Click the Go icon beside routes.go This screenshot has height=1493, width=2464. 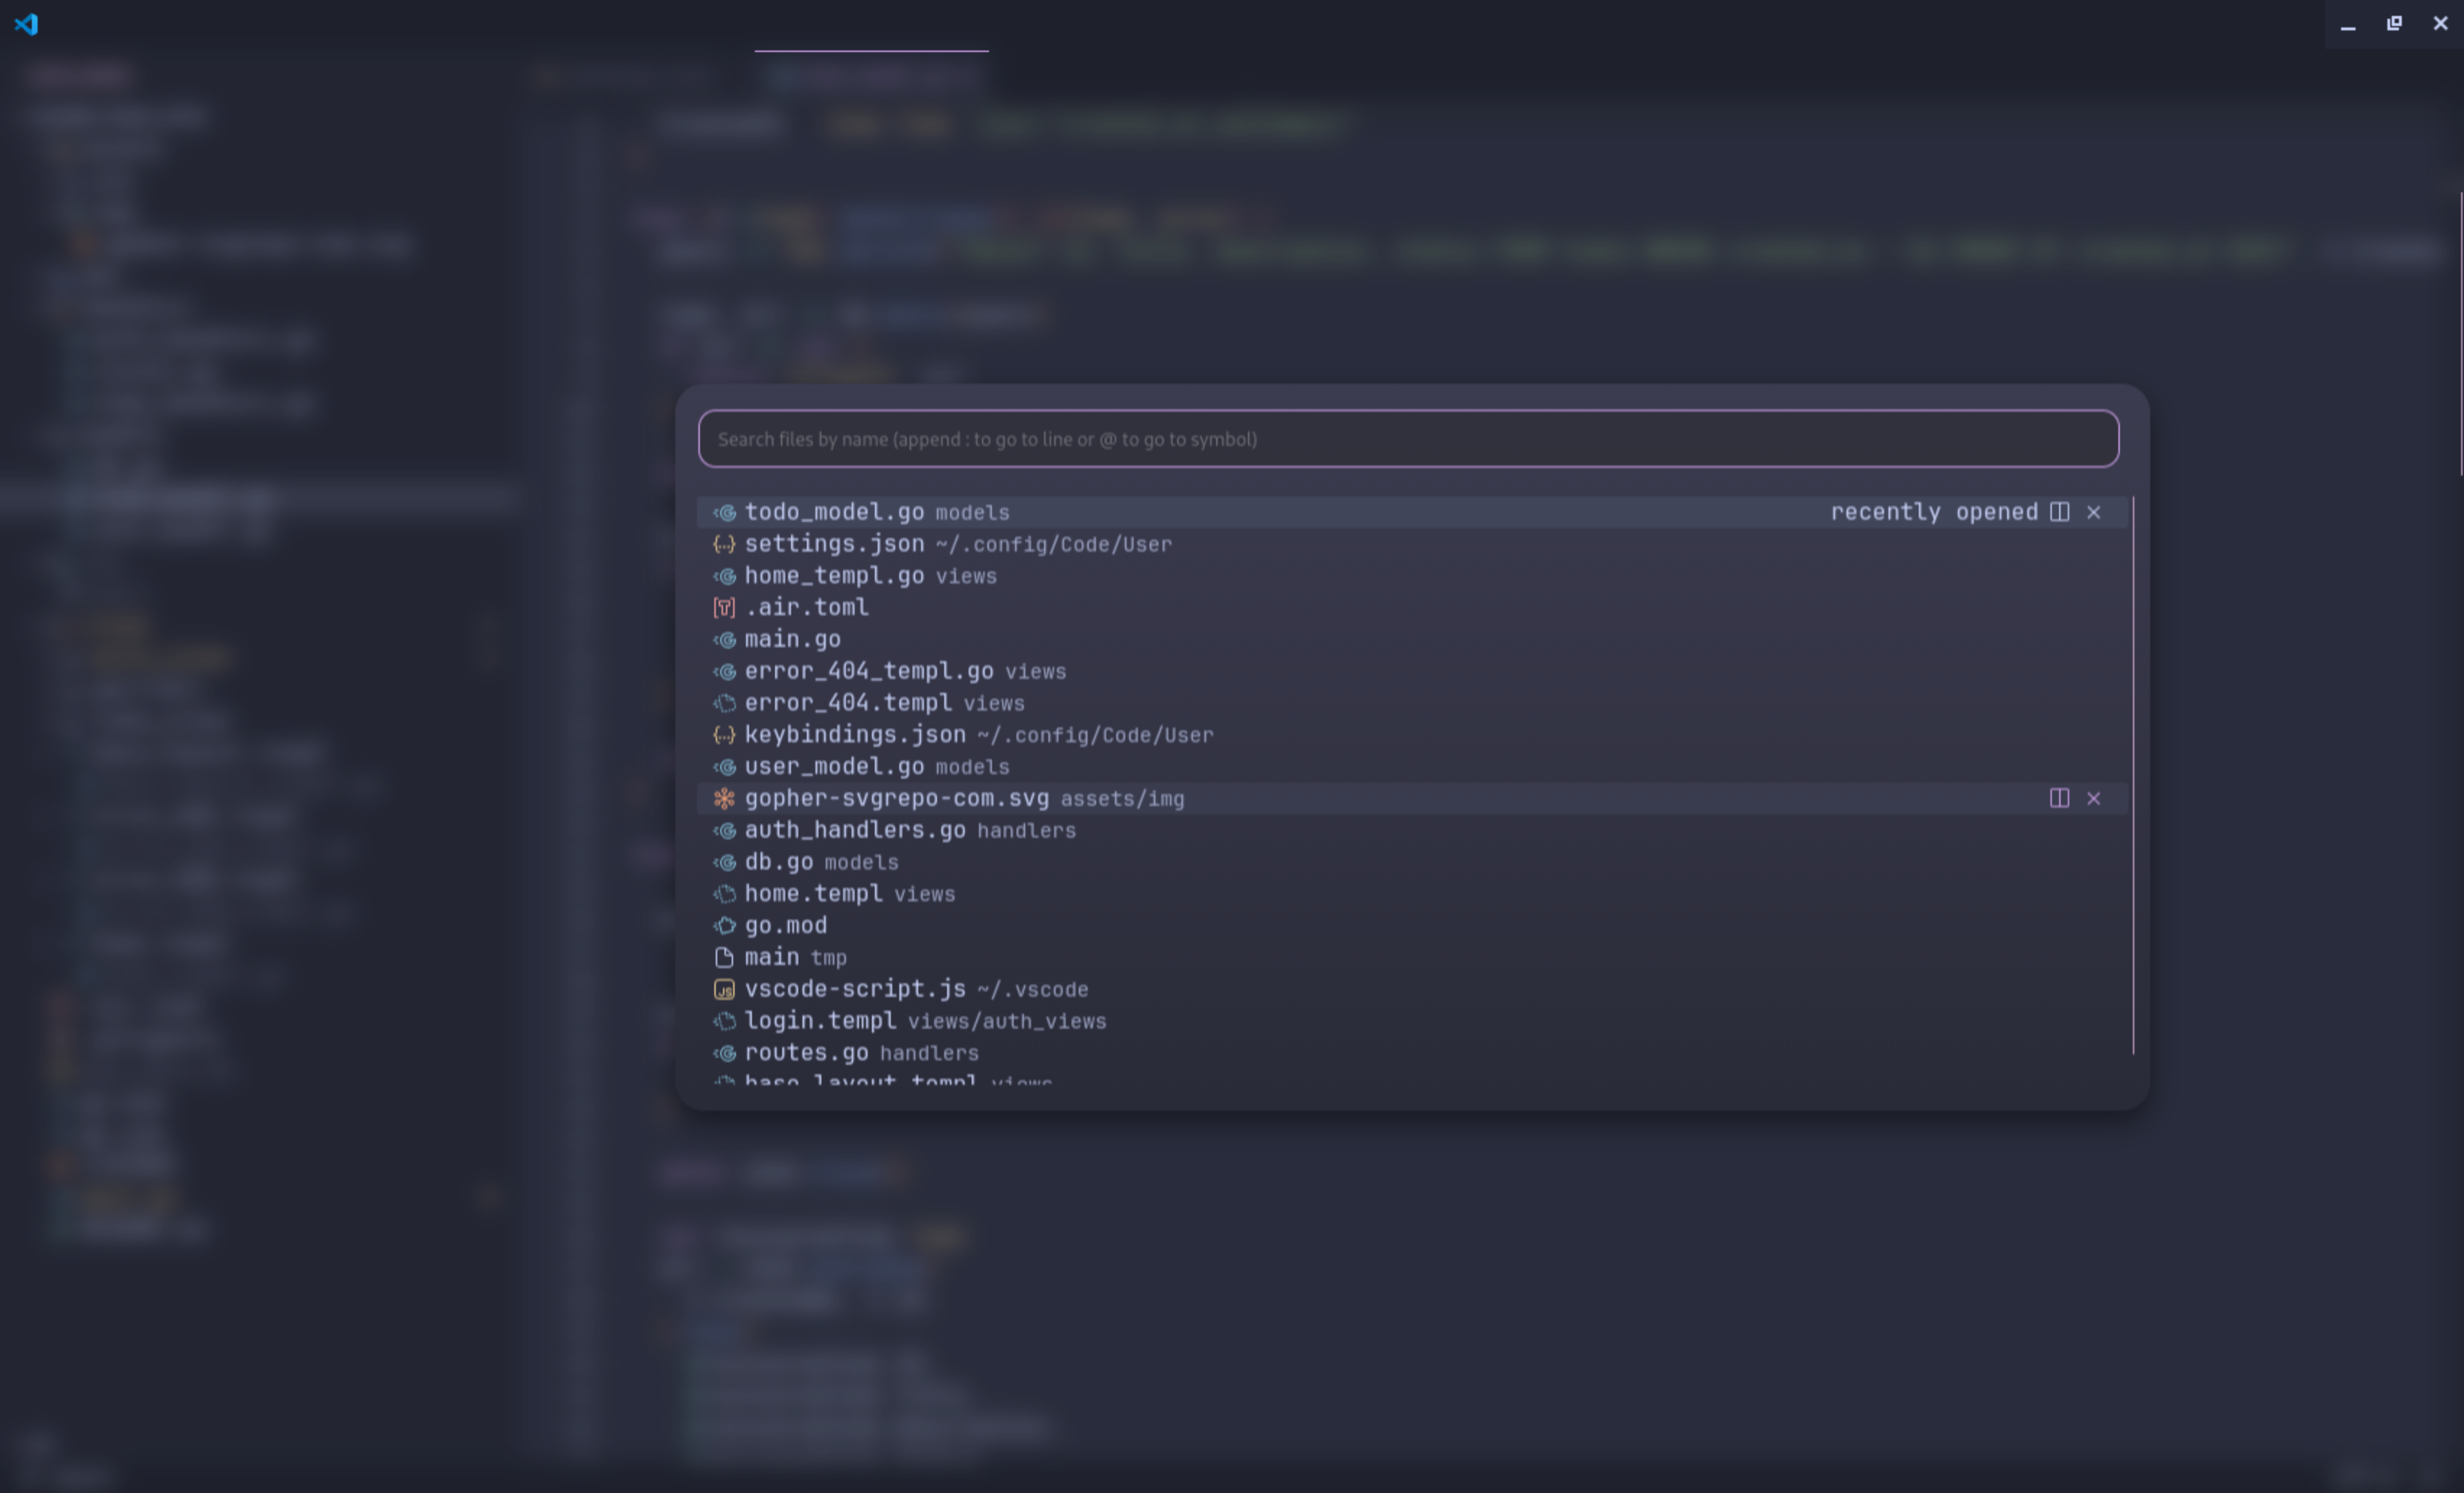tap(725, 1054)
